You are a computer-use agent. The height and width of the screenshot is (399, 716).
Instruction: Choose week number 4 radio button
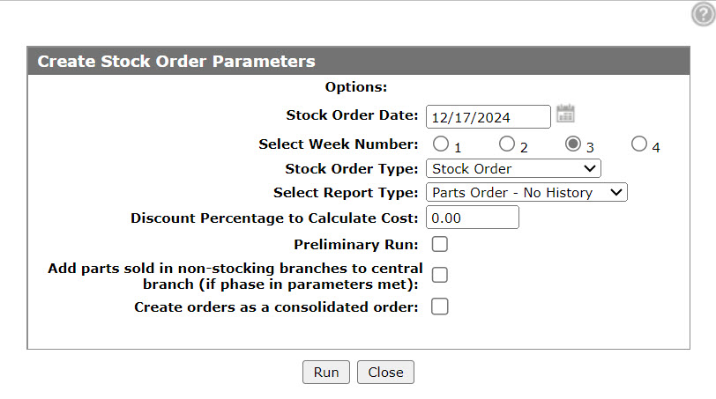(x=638, y=144)
